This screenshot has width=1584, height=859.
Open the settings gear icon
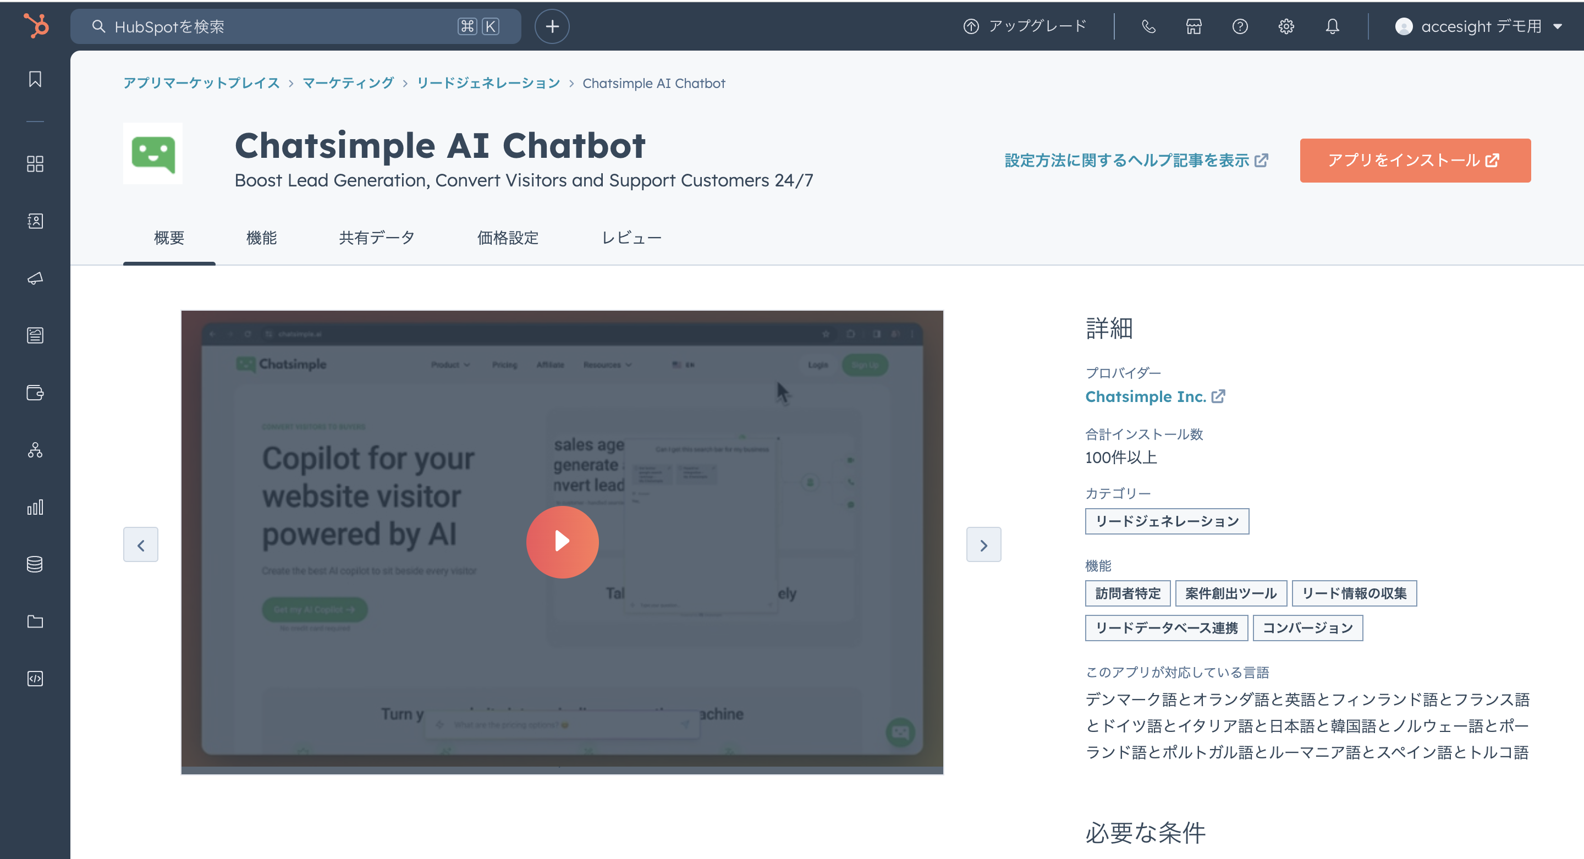point(1286,26)
